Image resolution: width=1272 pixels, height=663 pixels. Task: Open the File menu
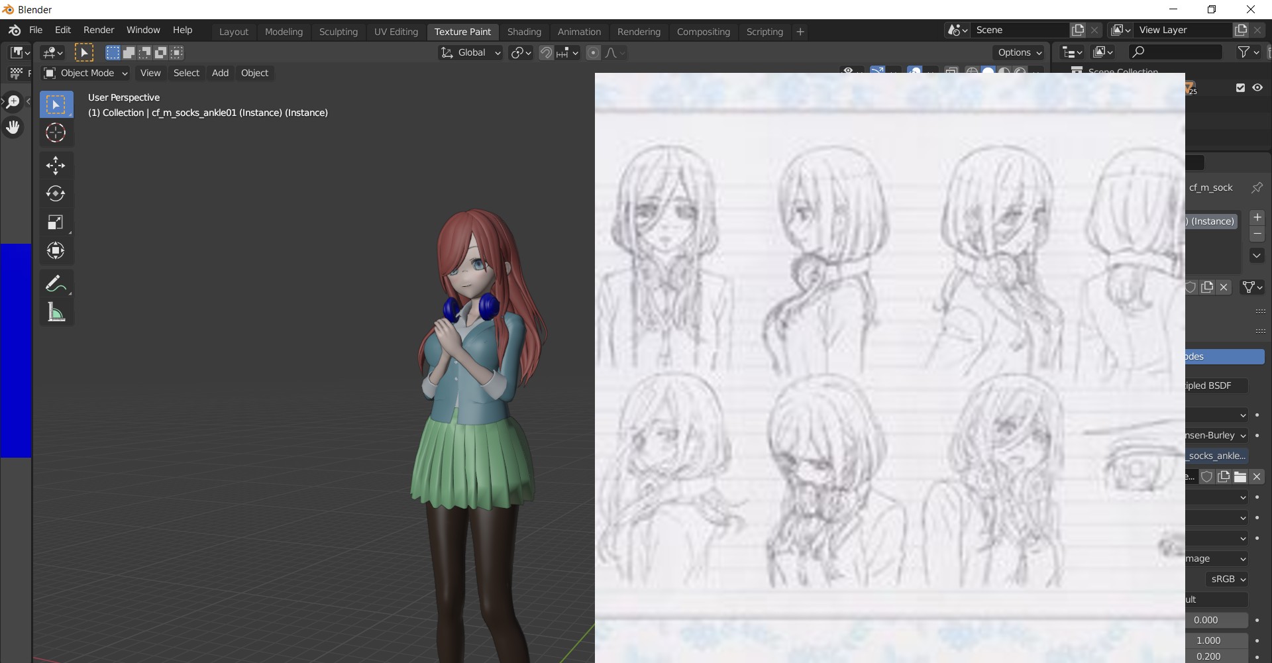36,30
